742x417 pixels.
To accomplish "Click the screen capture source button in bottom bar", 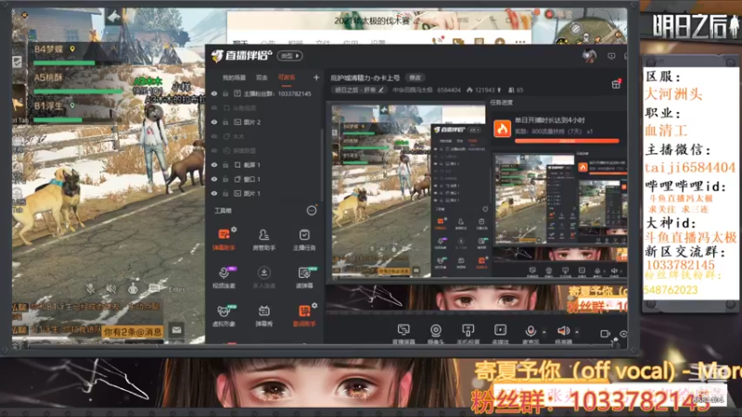I will 403,334.
